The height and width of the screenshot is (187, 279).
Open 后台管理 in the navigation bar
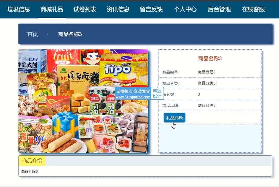[219, 9]
